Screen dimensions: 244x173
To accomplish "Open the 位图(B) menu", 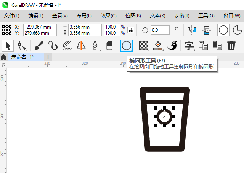I will (x=133, y=16).
